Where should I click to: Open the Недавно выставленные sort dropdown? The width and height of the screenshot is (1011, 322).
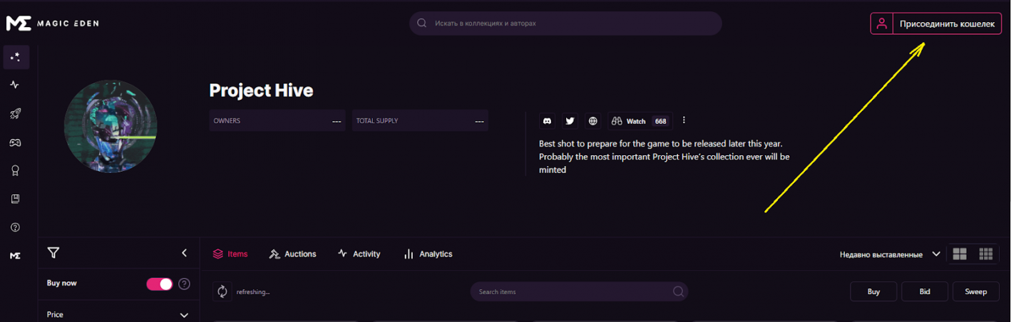coord(891,254)
